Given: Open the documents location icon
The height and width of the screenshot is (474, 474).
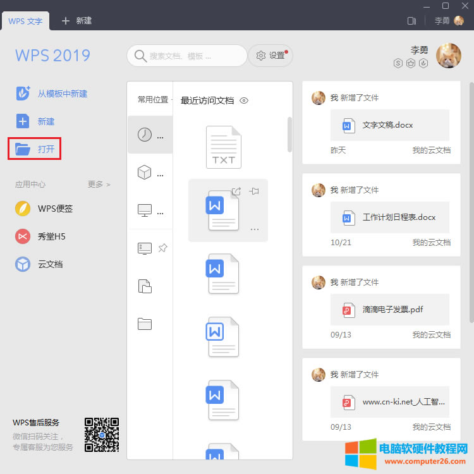Looking at the screenshot, I should pyautogui.click(x=145, y=286).
